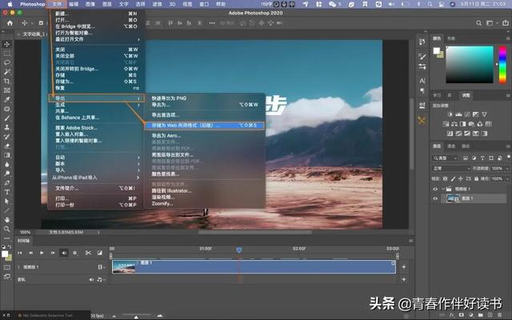Expand the 视频组 1 track in timeline

(x=19, y=266)
